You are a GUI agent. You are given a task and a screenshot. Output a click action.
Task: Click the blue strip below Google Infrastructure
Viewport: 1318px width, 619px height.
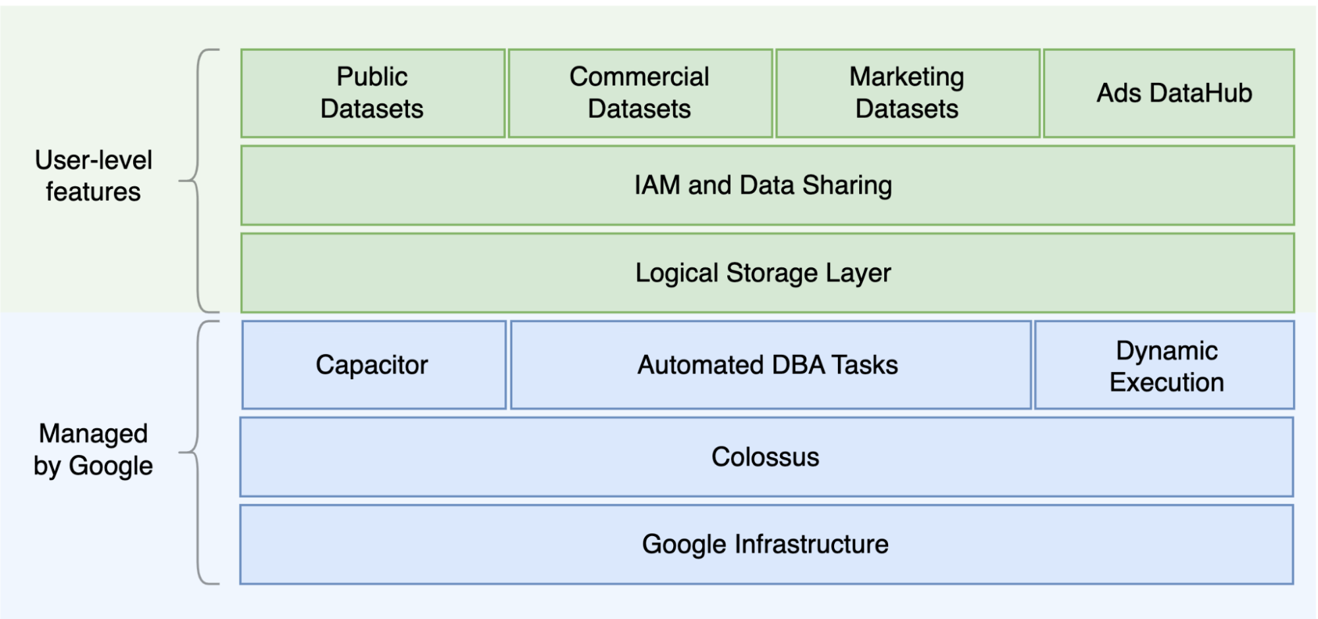click(x=766, y=602)
